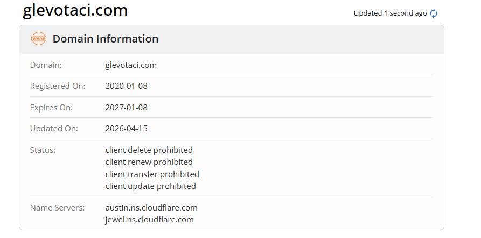The width and height of the screenshot is (481, 238).
Task: Click the orange WWW globe icon
Action: click(x=39, y=39)
